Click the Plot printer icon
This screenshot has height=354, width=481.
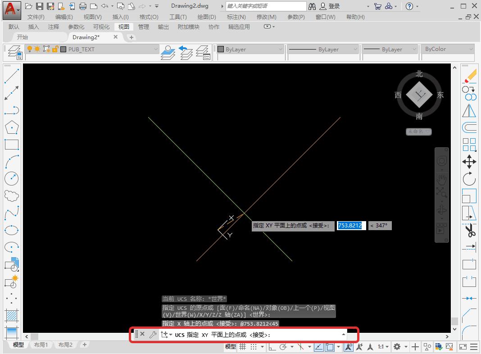click(83, 6)
